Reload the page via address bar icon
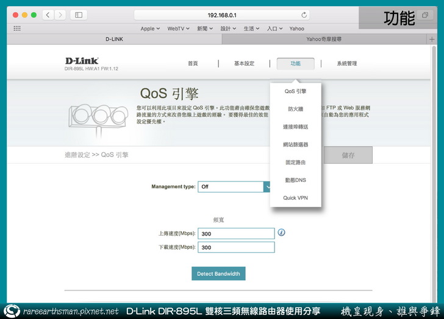The image size is (444, 319). [x=304, y=15]
